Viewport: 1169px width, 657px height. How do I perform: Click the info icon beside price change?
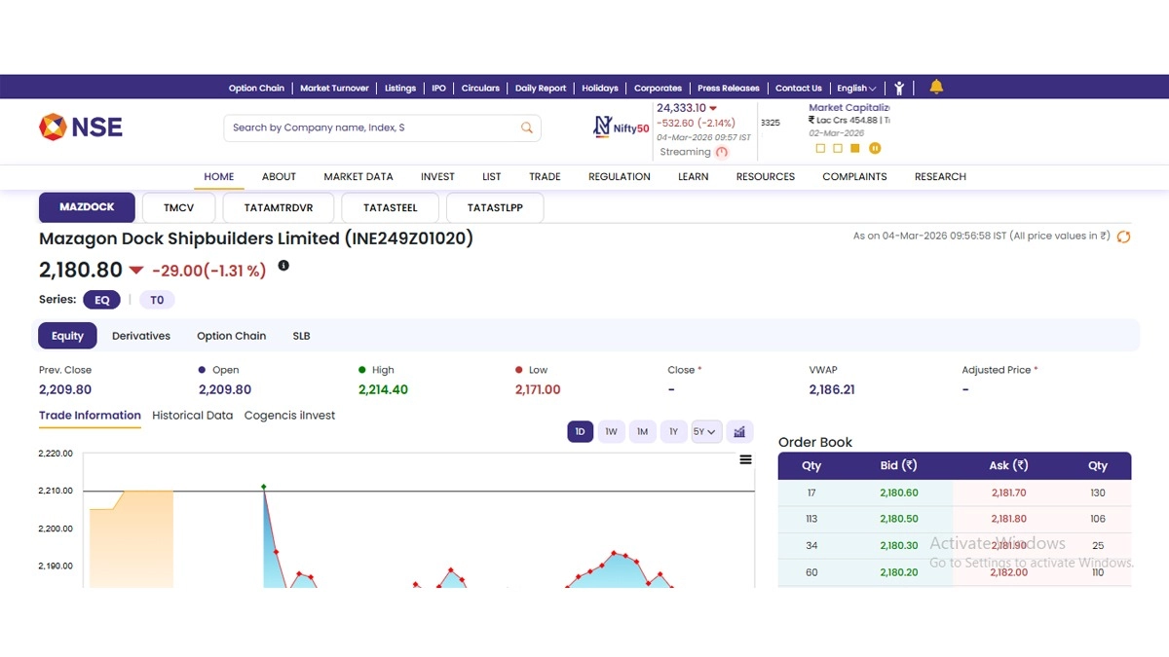[283, 266]
